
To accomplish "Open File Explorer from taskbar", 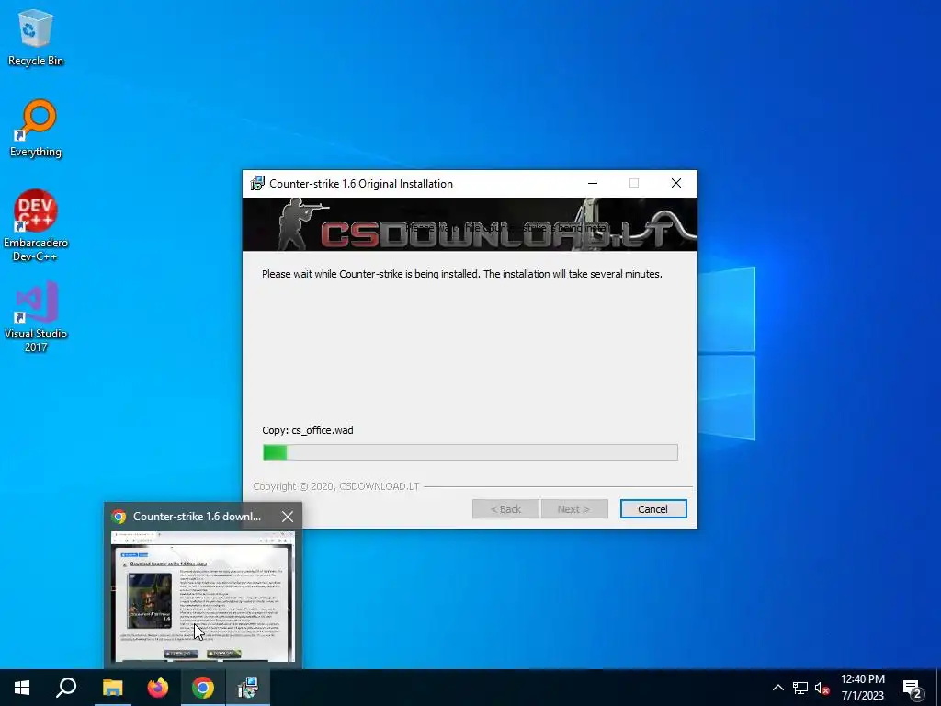I will [x=112, y=688].
